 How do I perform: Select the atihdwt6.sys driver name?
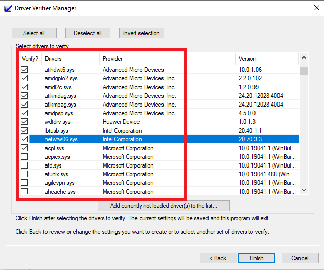[x=59, y=70]
